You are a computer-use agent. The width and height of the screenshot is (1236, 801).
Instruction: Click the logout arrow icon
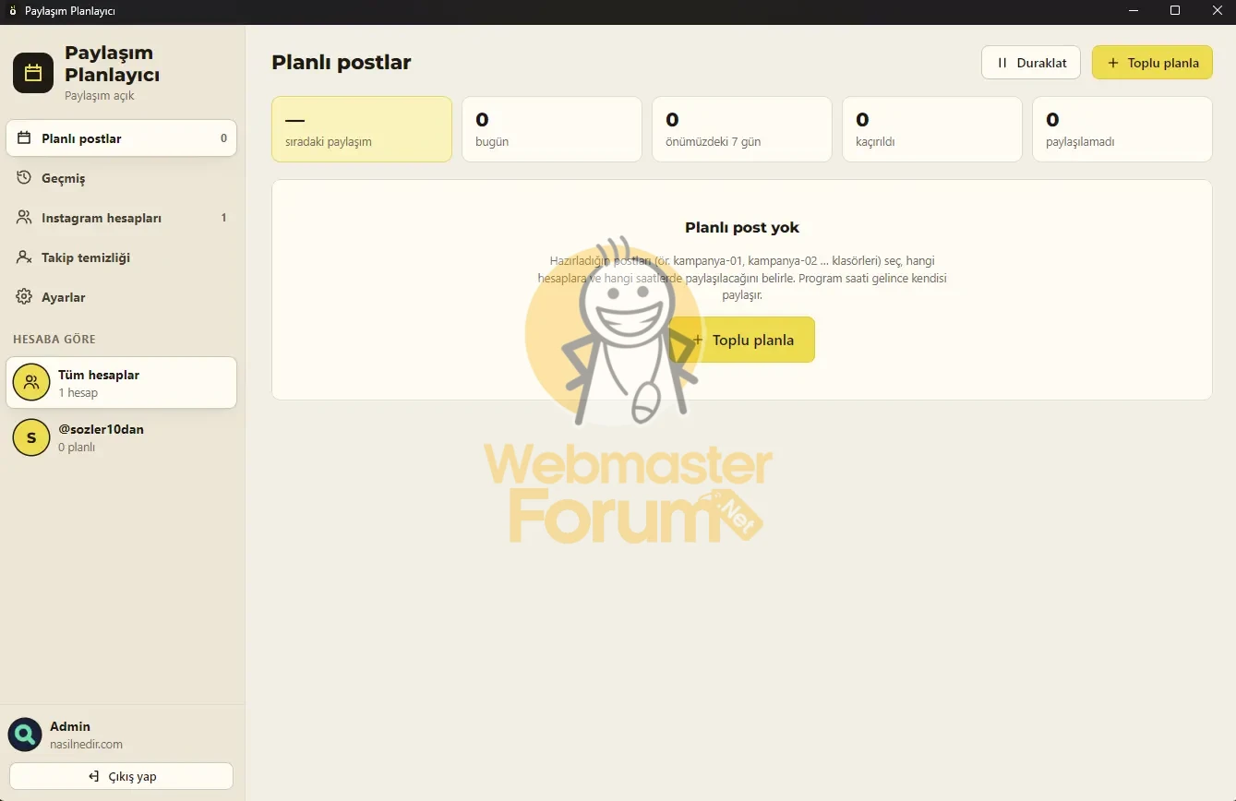coord(93,776)
